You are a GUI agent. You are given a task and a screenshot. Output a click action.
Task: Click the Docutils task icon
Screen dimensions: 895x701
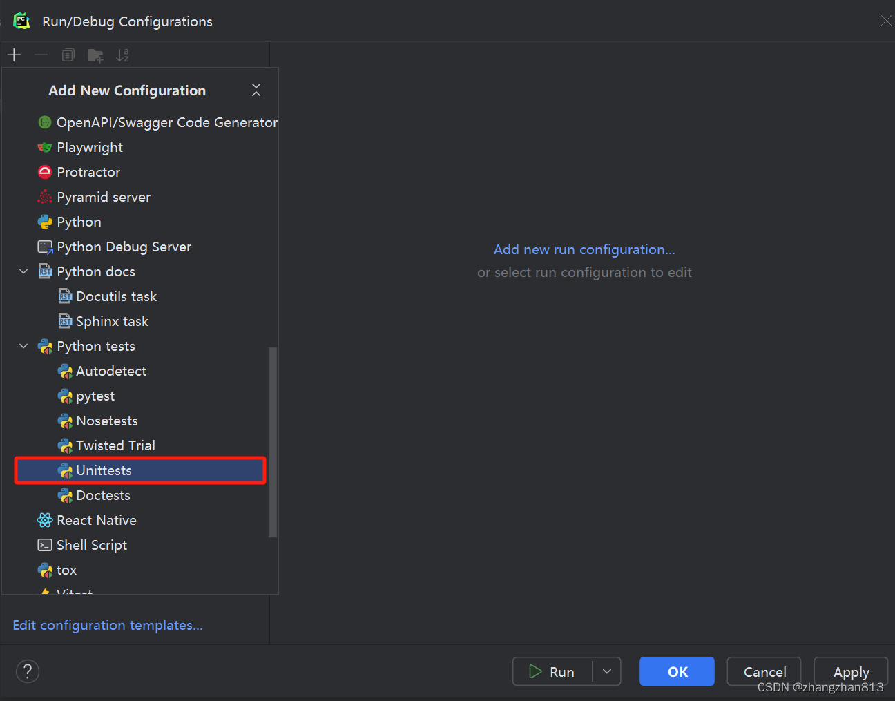click(x=65, y=296)
